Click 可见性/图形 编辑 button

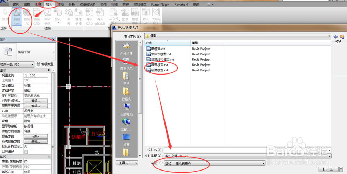36,101
